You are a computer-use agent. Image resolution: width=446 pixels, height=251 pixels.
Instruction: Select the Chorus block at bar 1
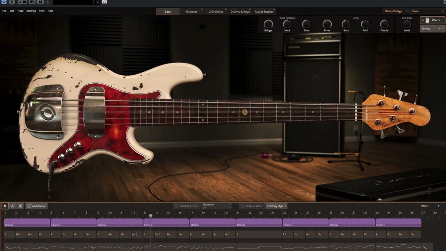click(x=27, y=223)
